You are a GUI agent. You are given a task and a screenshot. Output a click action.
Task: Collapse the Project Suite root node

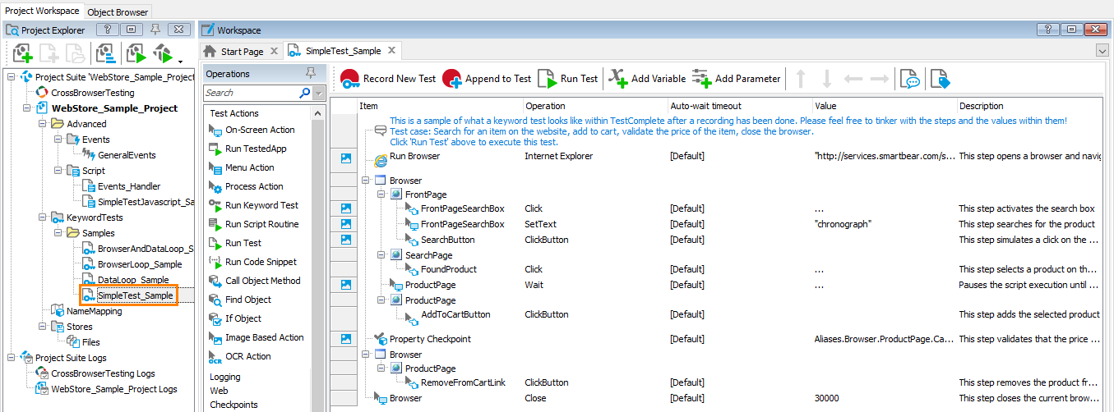pos(11,77)
